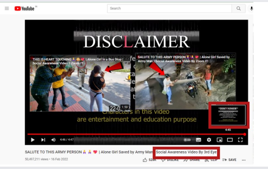The width and height of the screenshot is (268, 169).
Task: Start voice search with the microphone
Action: [x=251, y=9]
